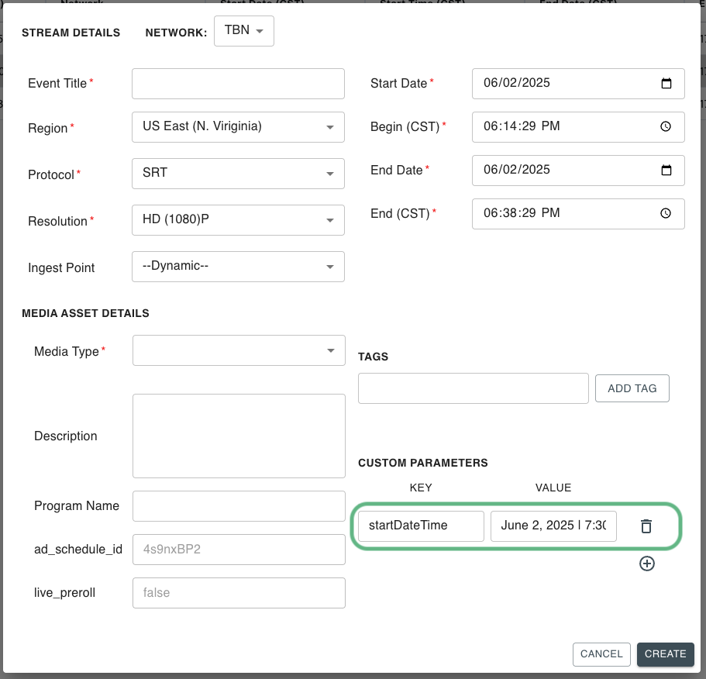Click the ADD TAG button
The image size is (706, 679).
632,388
